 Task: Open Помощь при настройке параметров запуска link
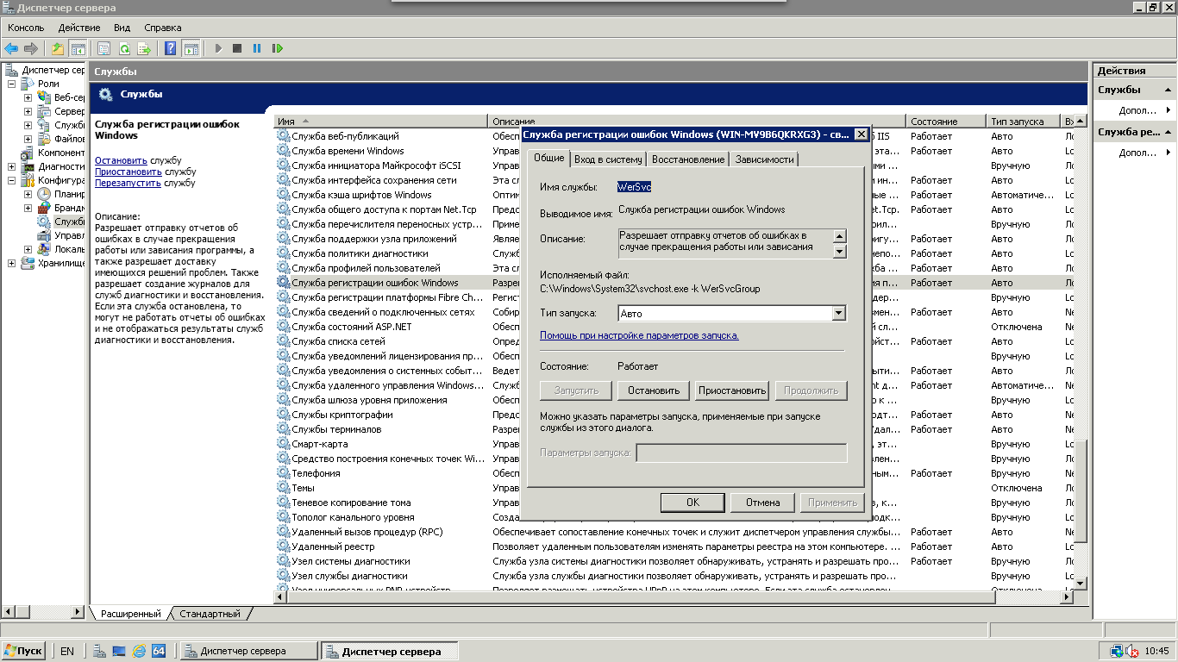(x=639, y=335)
